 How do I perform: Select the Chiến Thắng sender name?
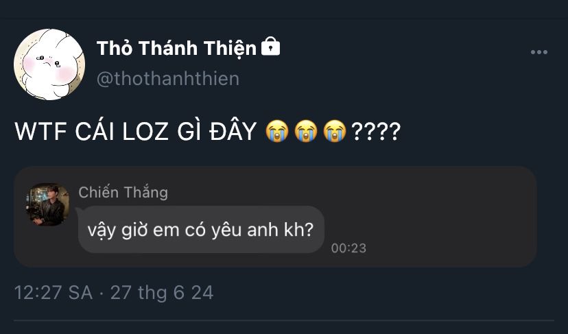pos(123,192)
